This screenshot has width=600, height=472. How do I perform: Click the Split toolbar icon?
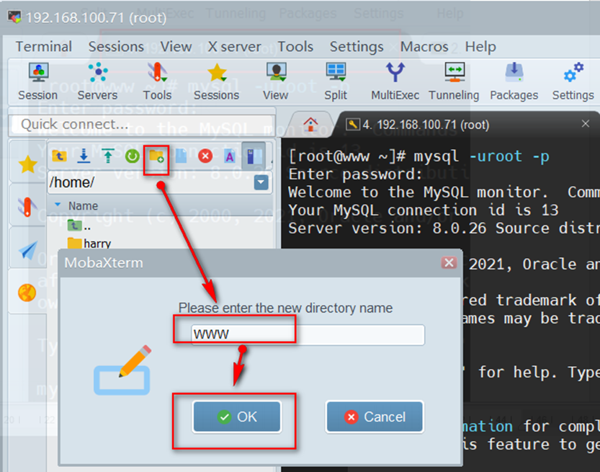(x=336, y=81)
